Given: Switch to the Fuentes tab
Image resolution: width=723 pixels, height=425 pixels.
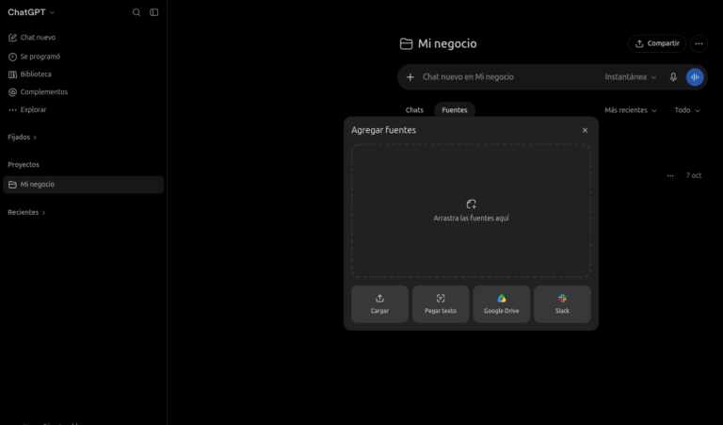Looking at the screenshot, I should coord(454,110).
